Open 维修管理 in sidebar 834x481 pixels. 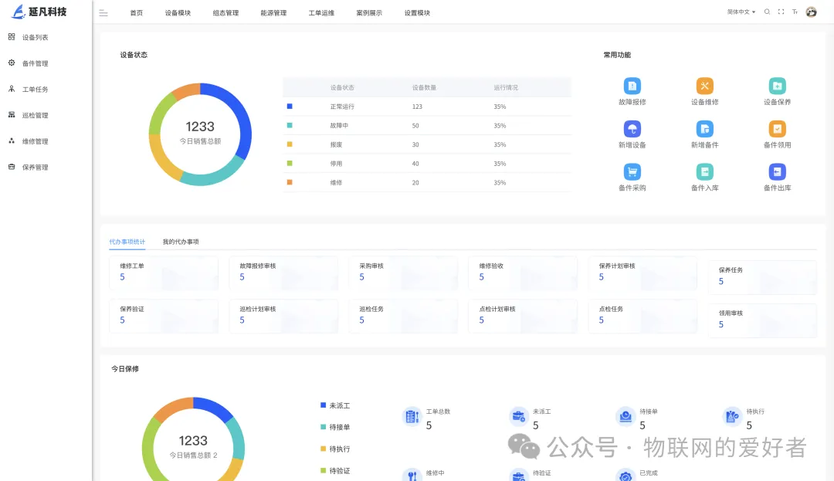coord(35,141)
